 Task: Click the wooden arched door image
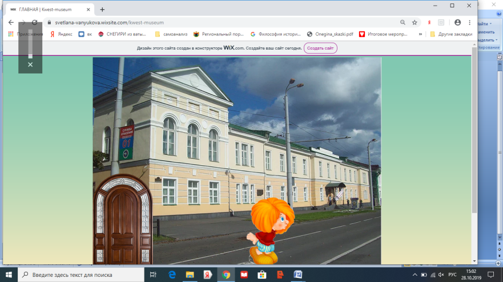[123, 219]
